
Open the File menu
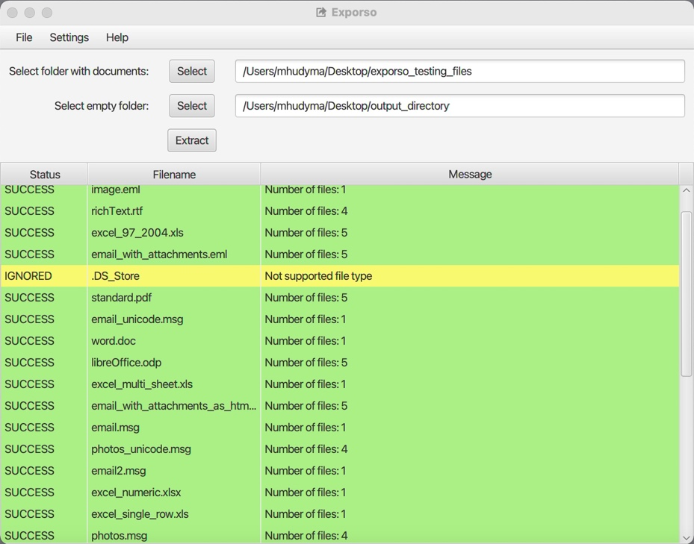pos(24,37)
